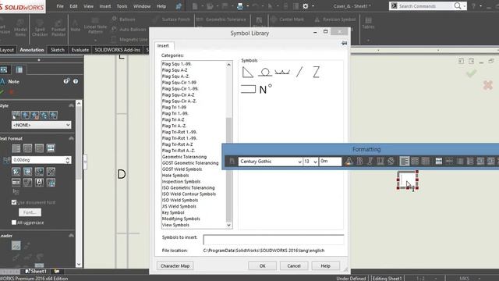The width and height of the screenshot is (499, 281).
Task: Select the angle triangle symbol in the Symbols pane
Action: tap(247, 73)
